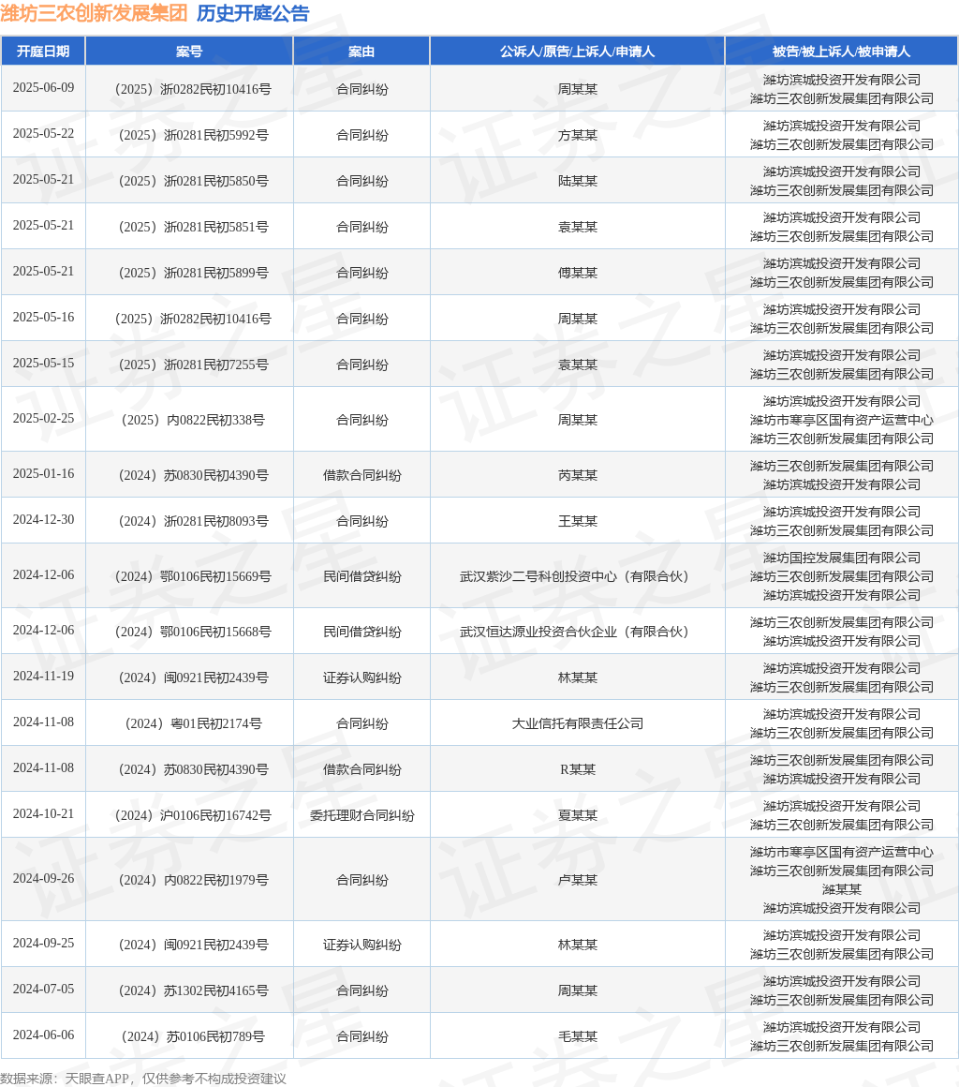
Task: Select case number 内0822民初1979号
Action: [193, 881]
